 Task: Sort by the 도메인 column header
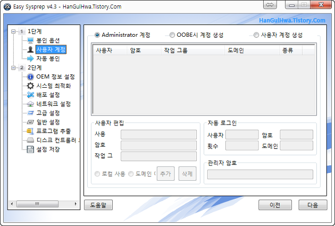[x=252, y=51]
